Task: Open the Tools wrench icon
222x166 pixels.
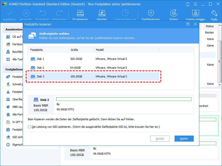Action: coord(214,13)
